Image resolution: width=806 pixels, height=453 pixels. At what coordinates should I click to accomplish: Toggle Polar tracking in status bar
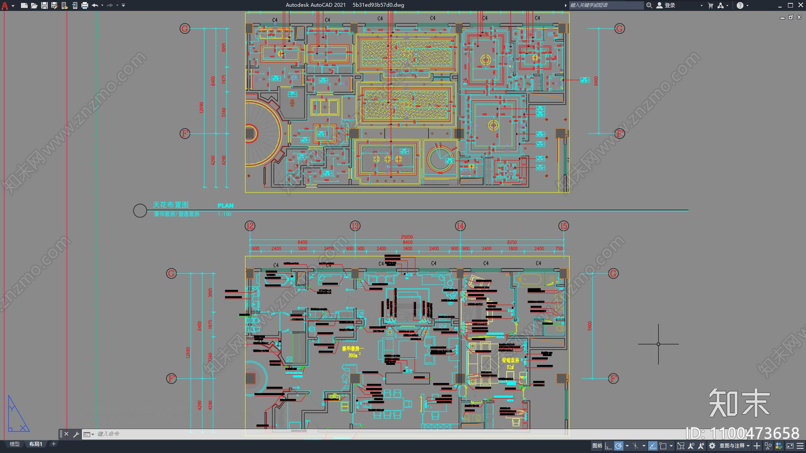[x=619, y=446]
